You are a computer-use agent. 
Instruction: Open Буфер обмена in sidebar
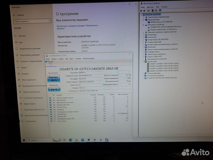[28, 104]
